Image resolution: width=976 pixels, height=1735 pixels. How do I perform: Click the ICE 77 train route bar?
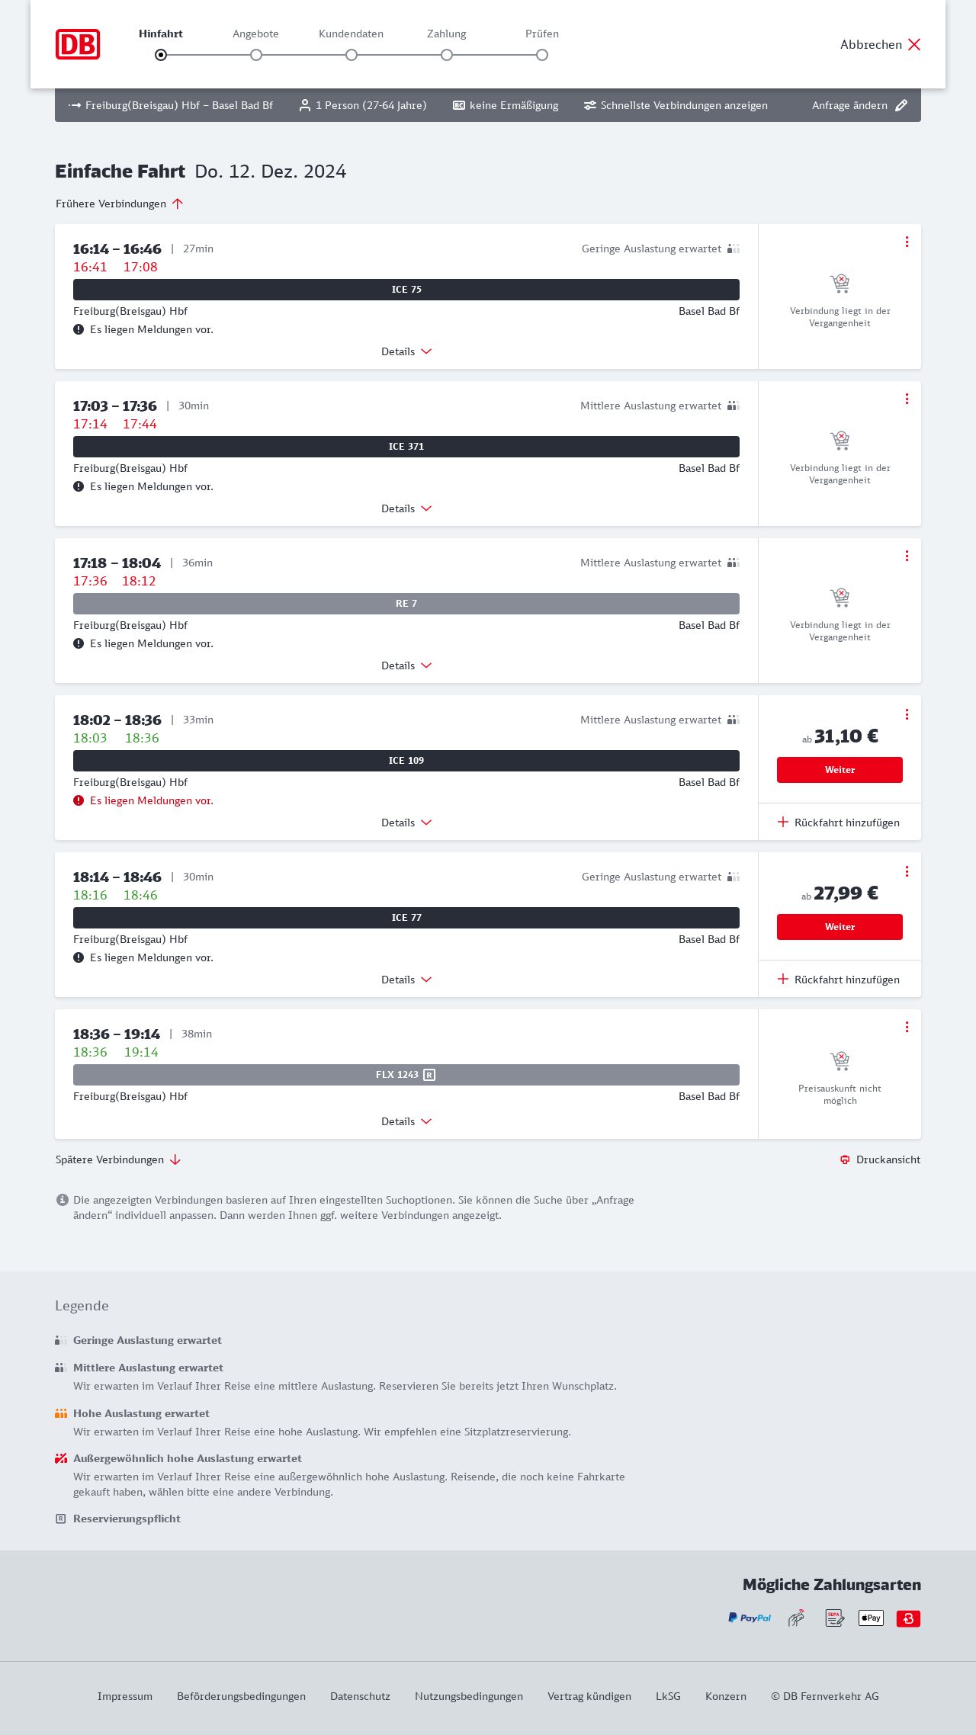[x=406, y=918]
